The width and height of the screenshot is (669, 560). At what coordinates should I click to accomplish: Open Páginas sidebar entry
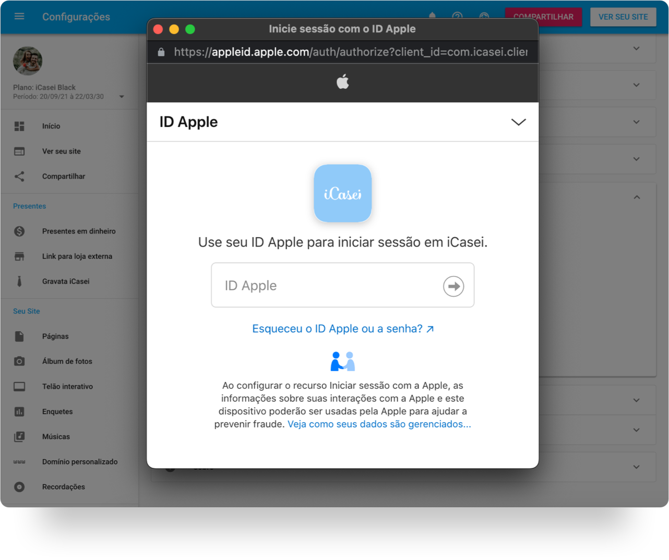[x=55, y=336]
